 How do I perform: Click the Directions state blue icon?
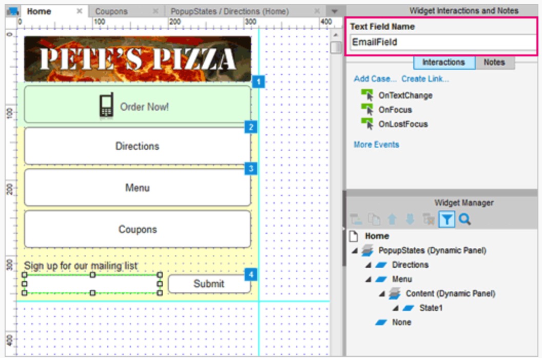381,265
